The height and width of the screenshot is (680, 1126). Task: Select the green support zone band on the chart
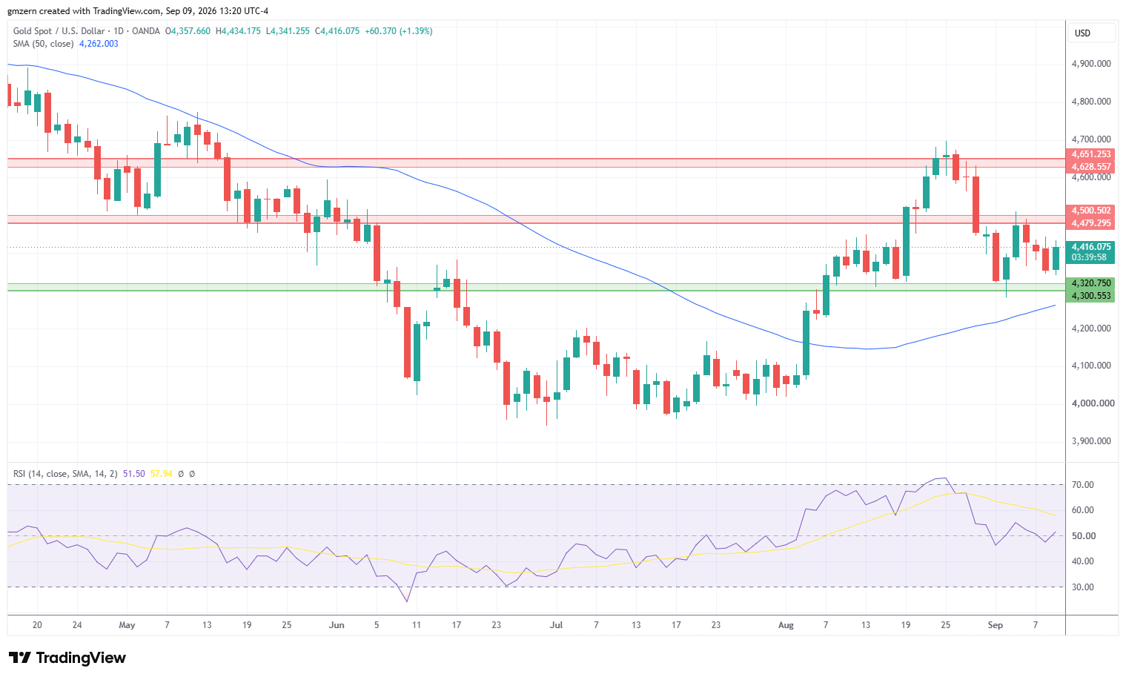[536, 287]
